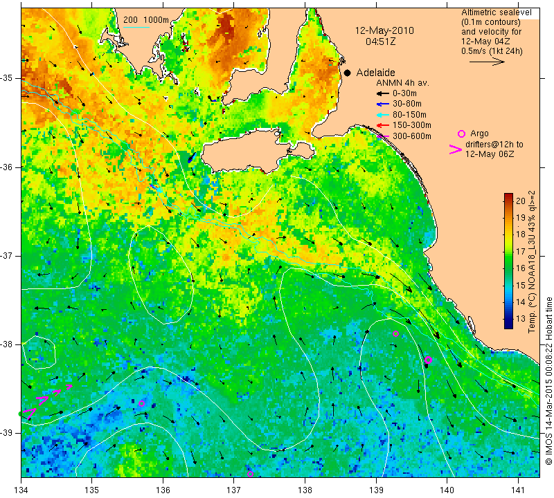
Task: Click the '0-30m' depth label
Action: (404, 93)
